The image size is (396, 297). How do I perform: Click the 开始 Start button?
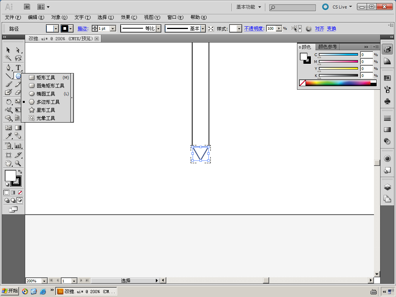click(10, 291)
